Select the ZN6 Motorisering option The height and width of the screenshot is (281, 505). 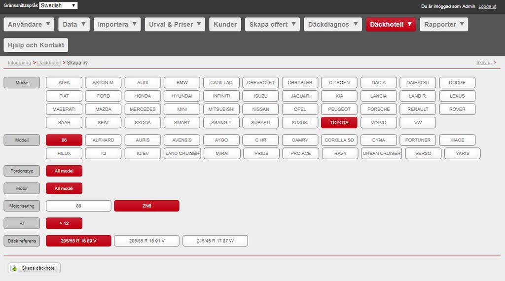146,206
